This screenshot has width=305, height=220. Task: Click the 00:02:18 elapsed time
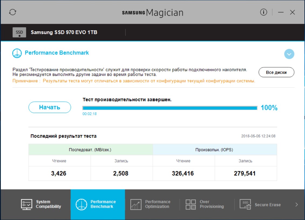pyautogui.click(x=90, y=114)
